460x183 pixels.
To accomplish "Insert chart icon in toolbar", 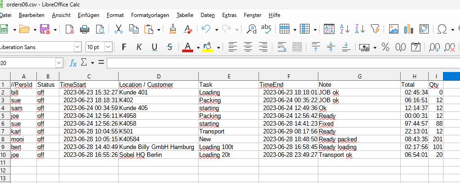I will click(408, 29).
